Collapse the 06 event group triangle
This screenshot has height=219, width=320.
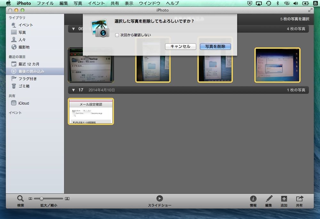73,29
